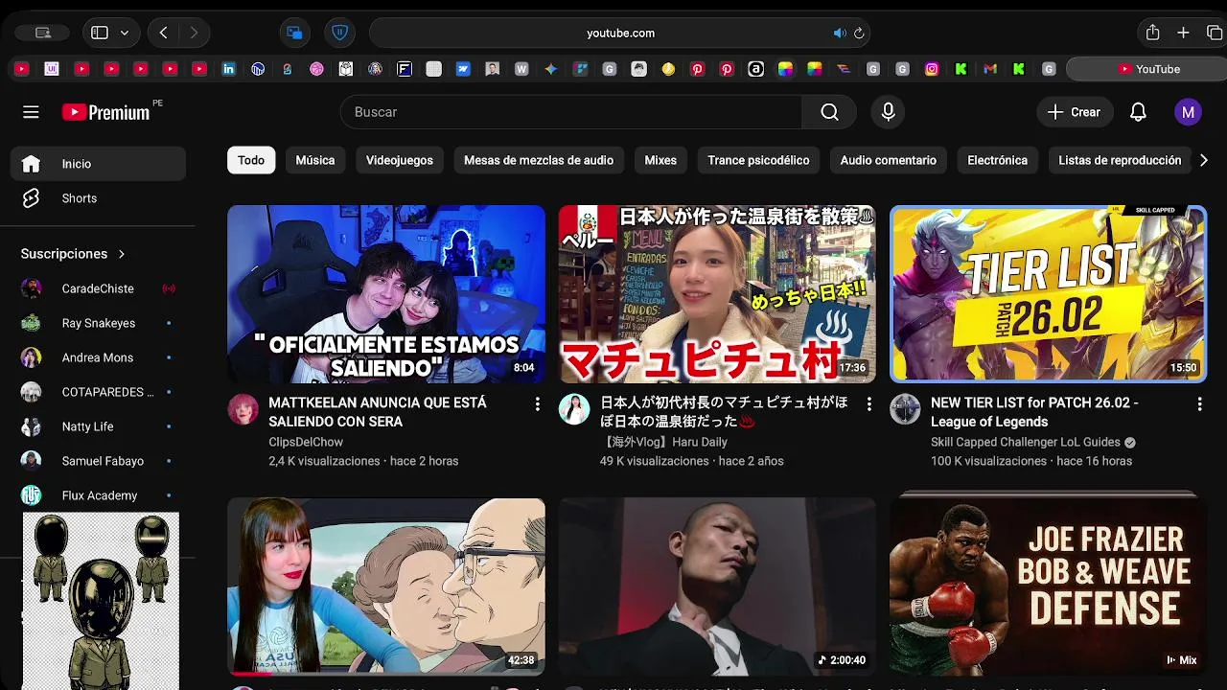Open the Instagram pinned tab

pyautogui.click(x=932, y=69)
